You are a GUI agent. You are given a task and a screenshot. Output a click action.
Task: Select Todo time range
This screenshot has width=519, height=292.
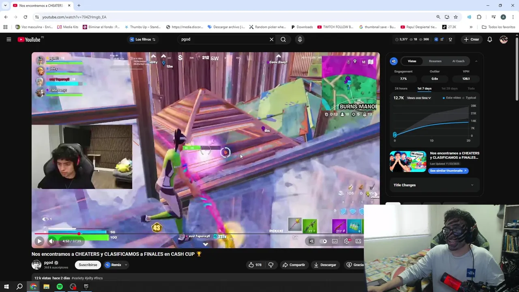[471, 88]
